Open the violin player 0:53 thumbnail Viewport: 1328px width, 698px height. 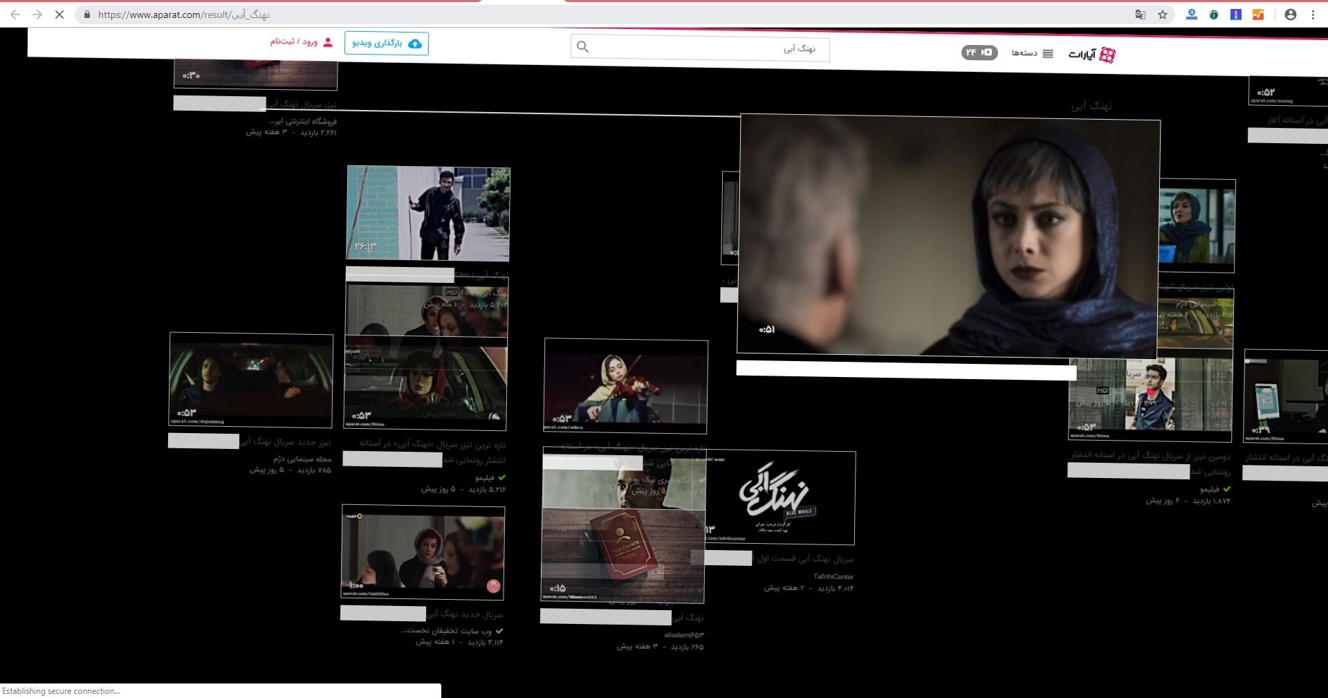(626, 386)
